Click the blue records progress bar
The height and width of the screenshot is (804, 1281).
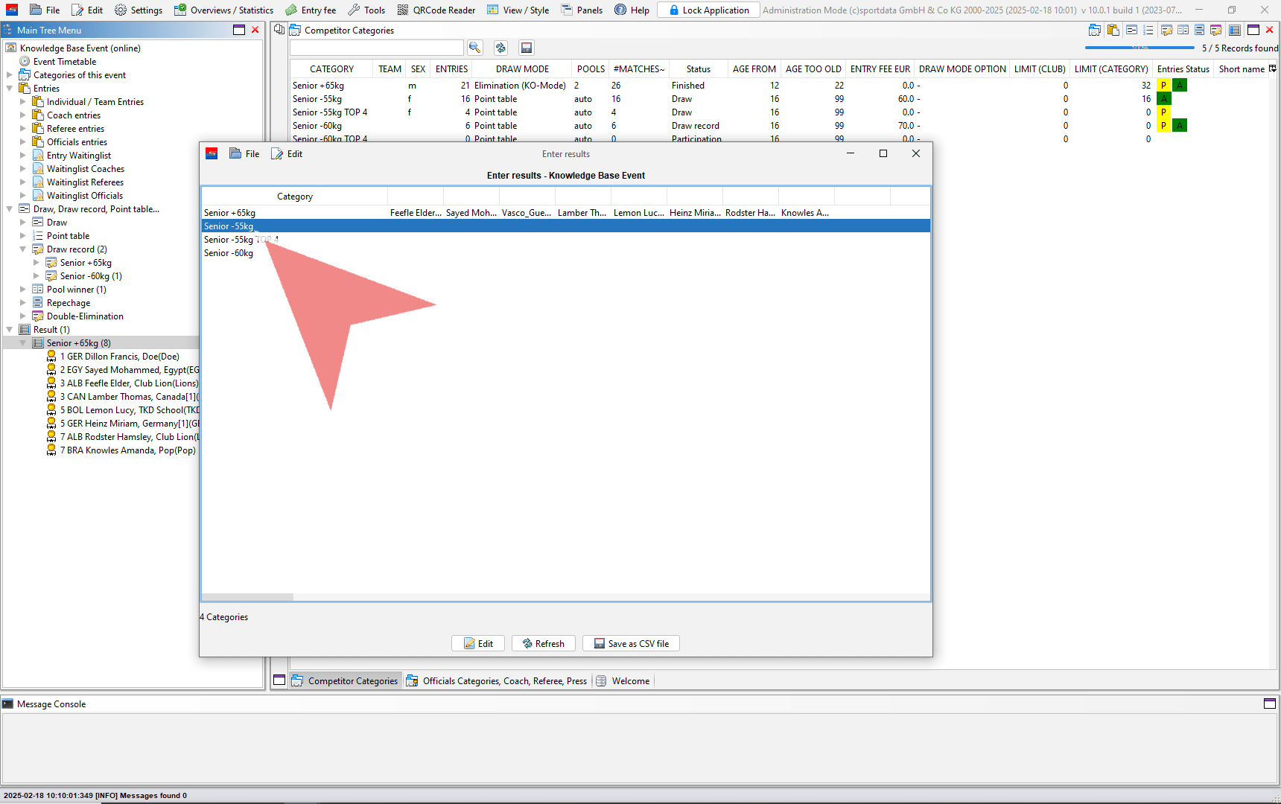[1139, 48]
